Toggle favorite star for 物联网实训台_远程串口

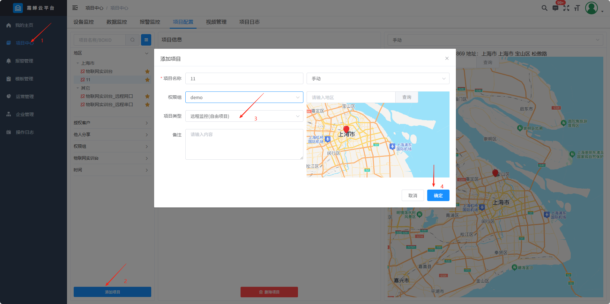[x=147, y=105]
